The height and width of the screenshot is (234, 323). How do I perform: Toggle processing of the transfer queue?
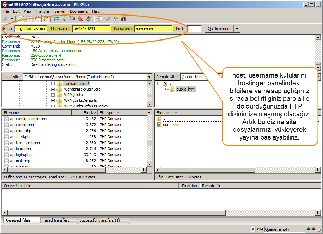[x=64, y=19]
